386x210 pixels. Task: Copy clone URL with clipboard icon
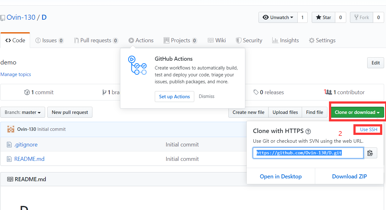point(370,153)
